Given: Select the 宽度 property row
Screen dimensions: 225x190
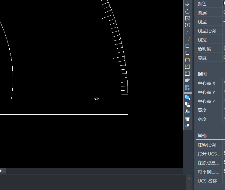Looking at the screenshot, I should tap(211, 119).
